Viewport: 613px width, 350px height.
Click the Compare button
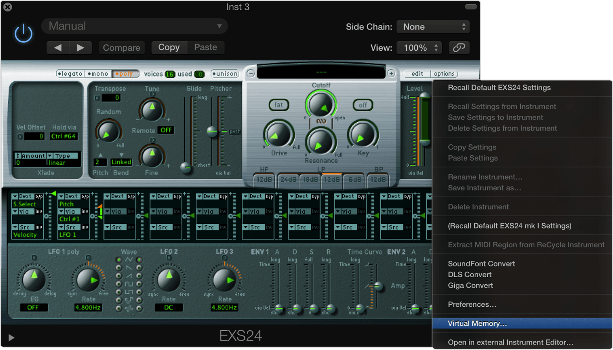[x=121, y=48]
